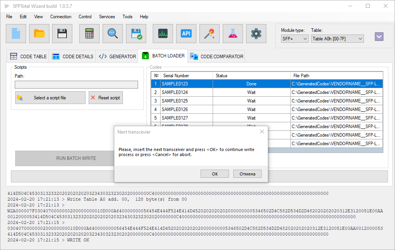Select serial number SAMPLE0126 row
Viewport: 395px width, 250px height.
[x=267, y=109]
